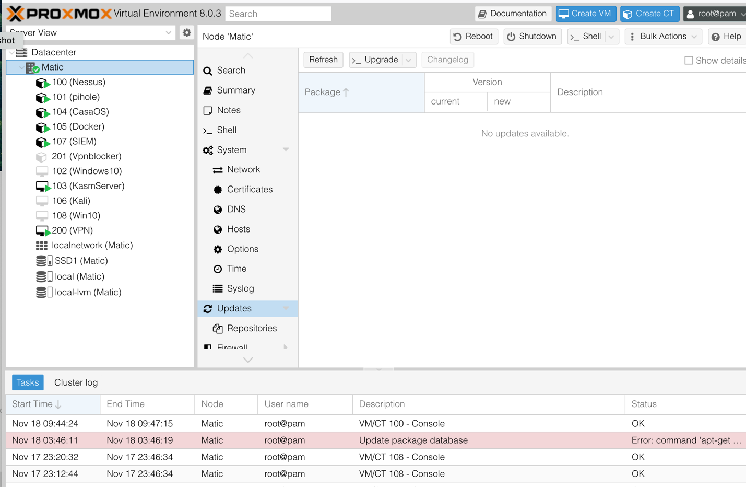Viewport: 746px width, 487px height.
Task: Enable the Show details checkbox
Action: (x=689, y=61)
